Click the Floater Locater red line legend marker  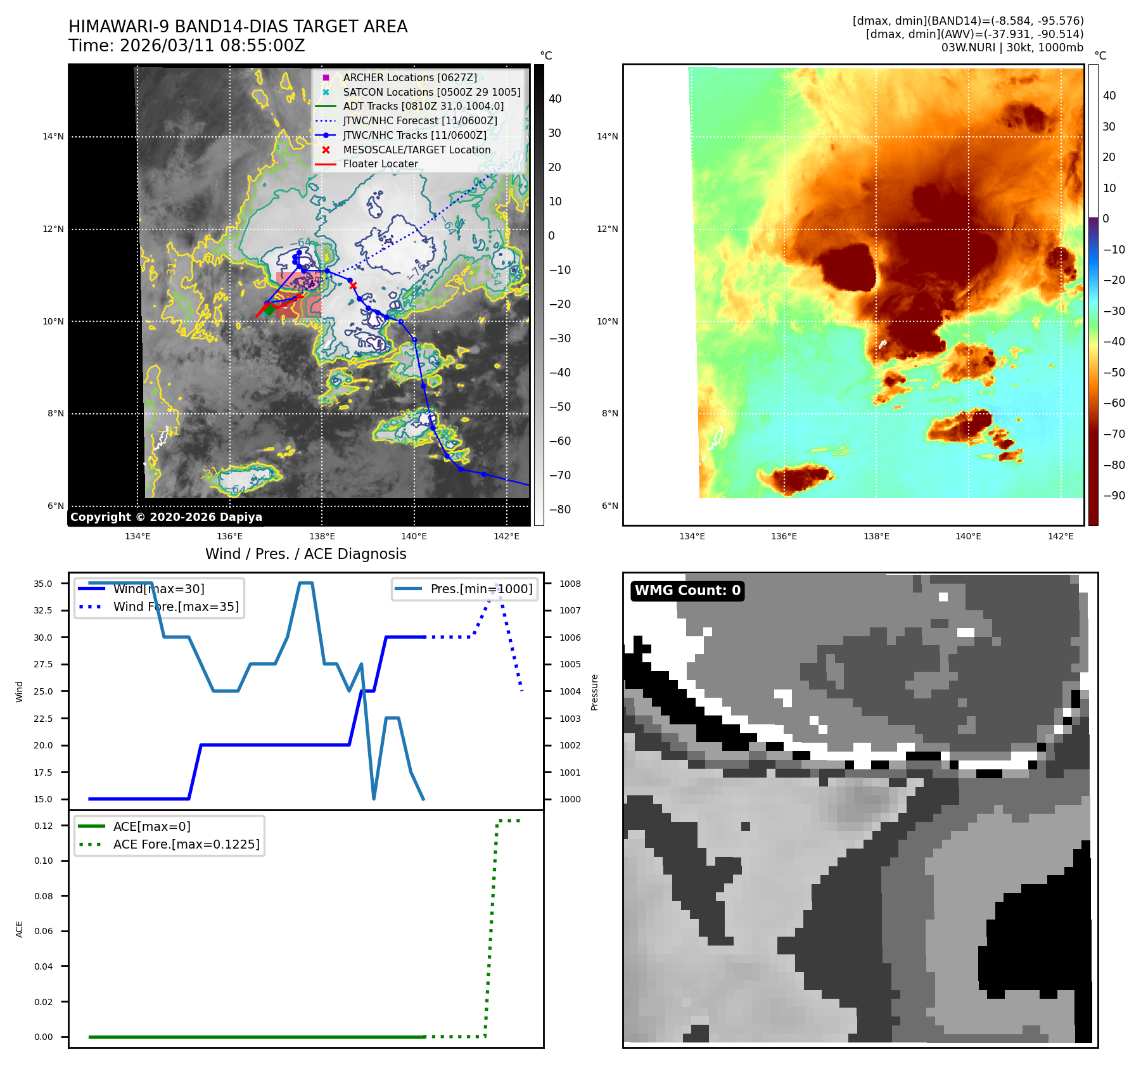coord(326,164)
